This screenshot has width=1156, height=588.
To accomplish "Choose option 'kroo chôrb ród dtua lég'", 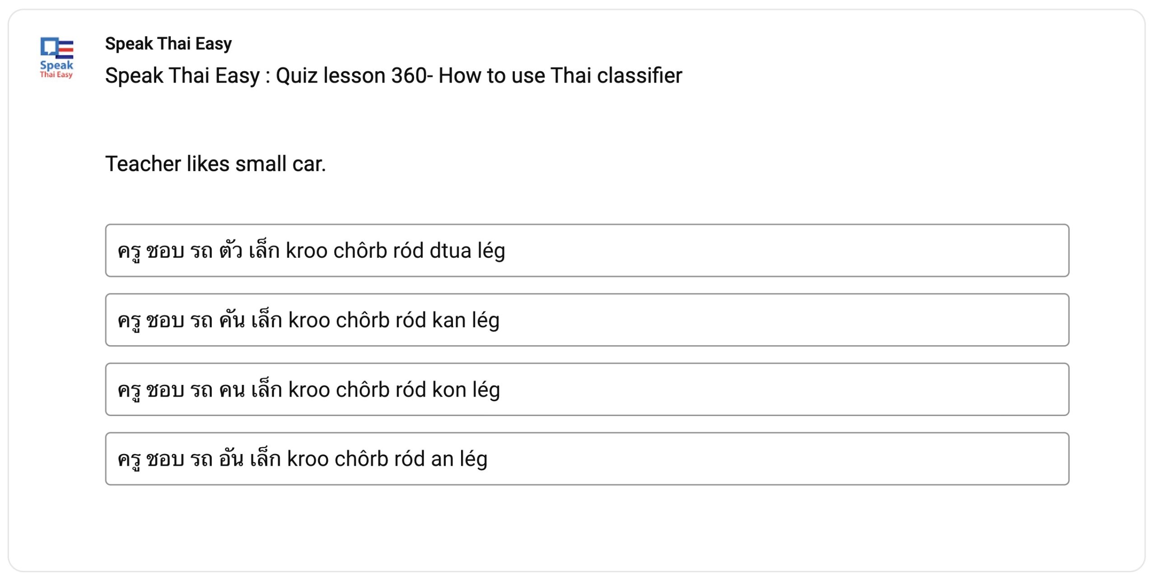I will (396, 251).
